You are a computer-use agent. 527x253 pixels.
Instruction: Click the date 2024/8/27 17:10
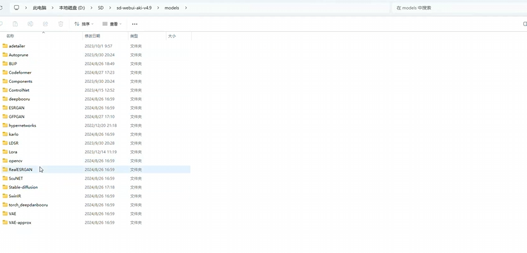coord(100,117)
